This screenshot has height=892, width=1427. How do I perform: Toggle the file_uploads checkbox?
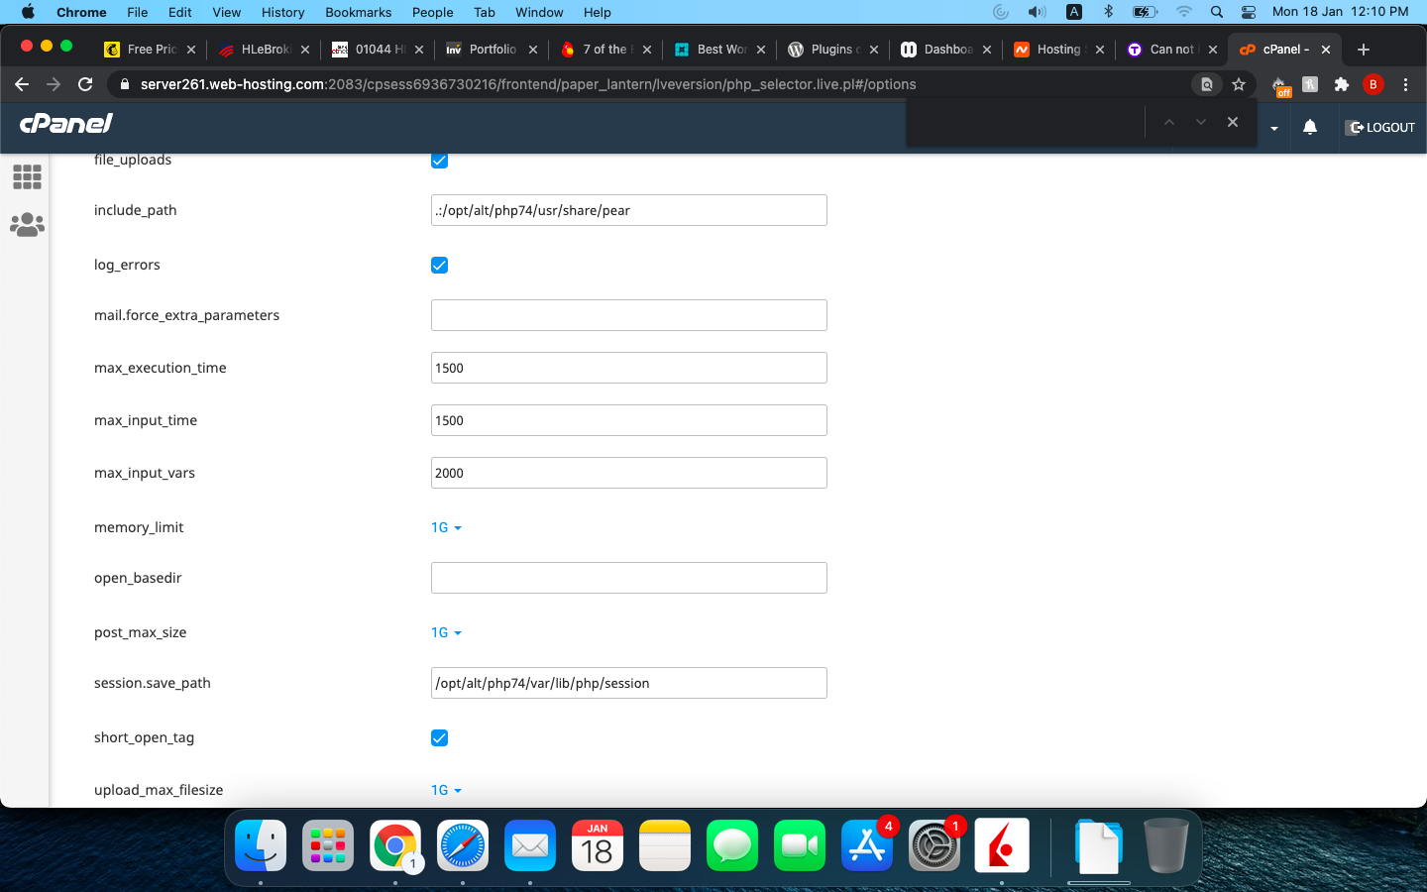tap(439, 160)
